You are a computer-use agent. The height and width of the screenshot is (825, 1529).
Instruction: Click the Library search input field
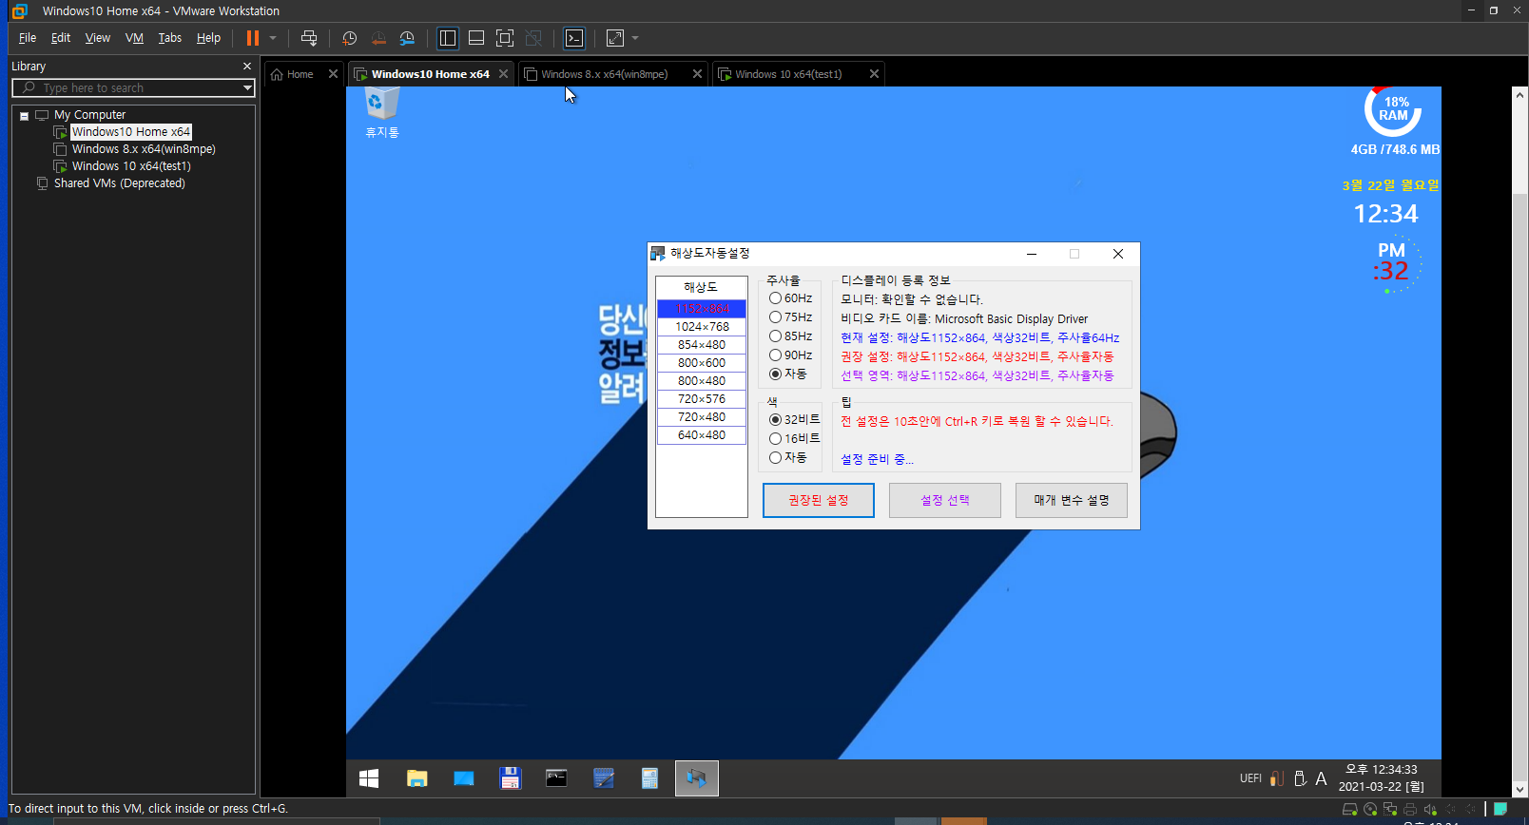133,87
